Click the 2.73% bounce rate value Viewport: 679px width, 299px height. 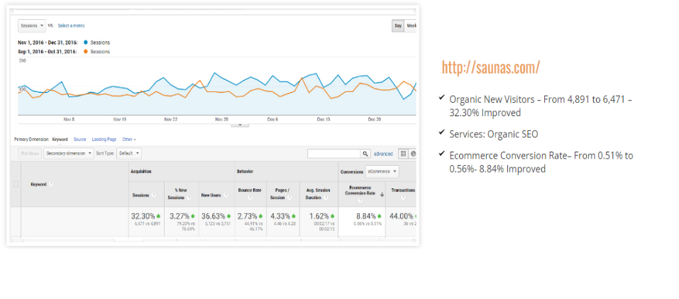coord(247,216)
